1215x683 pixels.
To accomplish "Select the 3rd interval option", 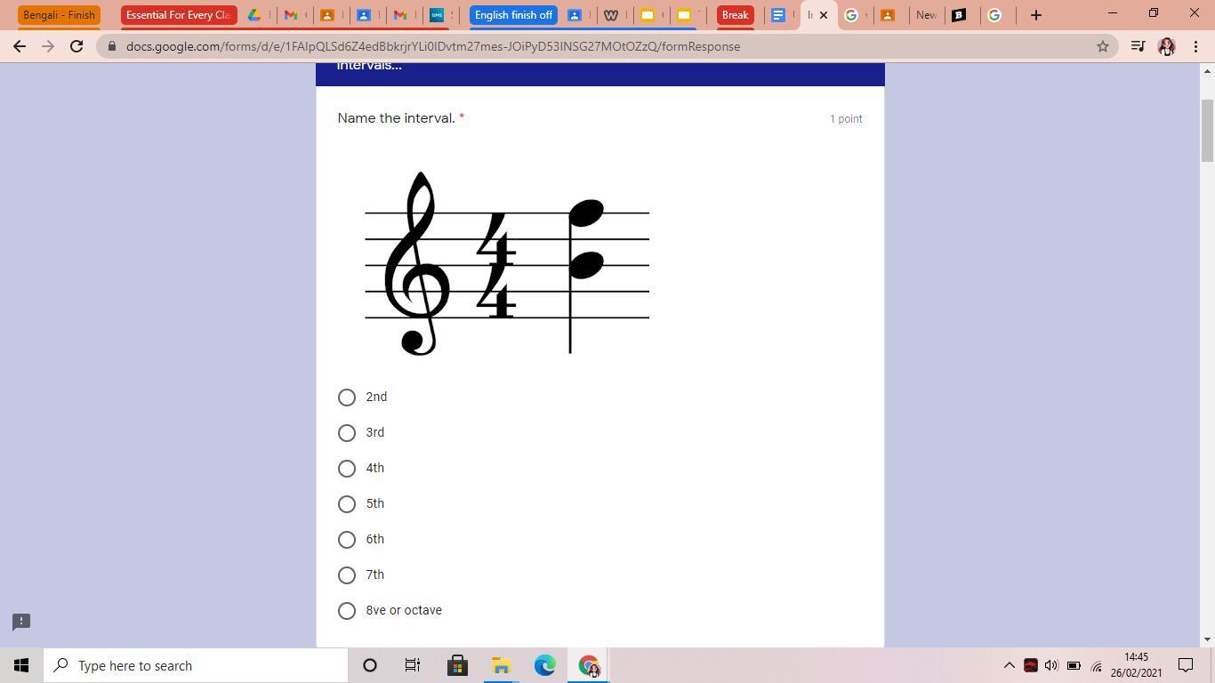I will point(347,433).
